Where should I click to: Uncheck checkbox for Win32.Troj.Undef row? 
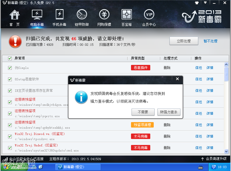point(10,148)
